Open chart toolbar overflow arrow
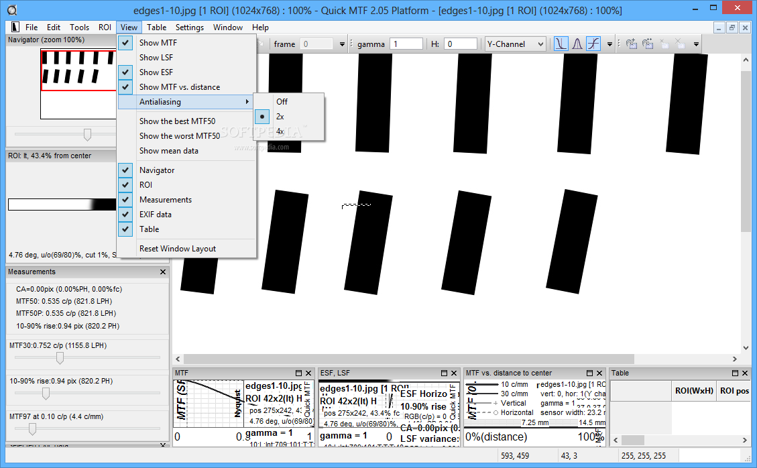Image resolution: width=757 pixels, height=468 pixels. point(609,44)
